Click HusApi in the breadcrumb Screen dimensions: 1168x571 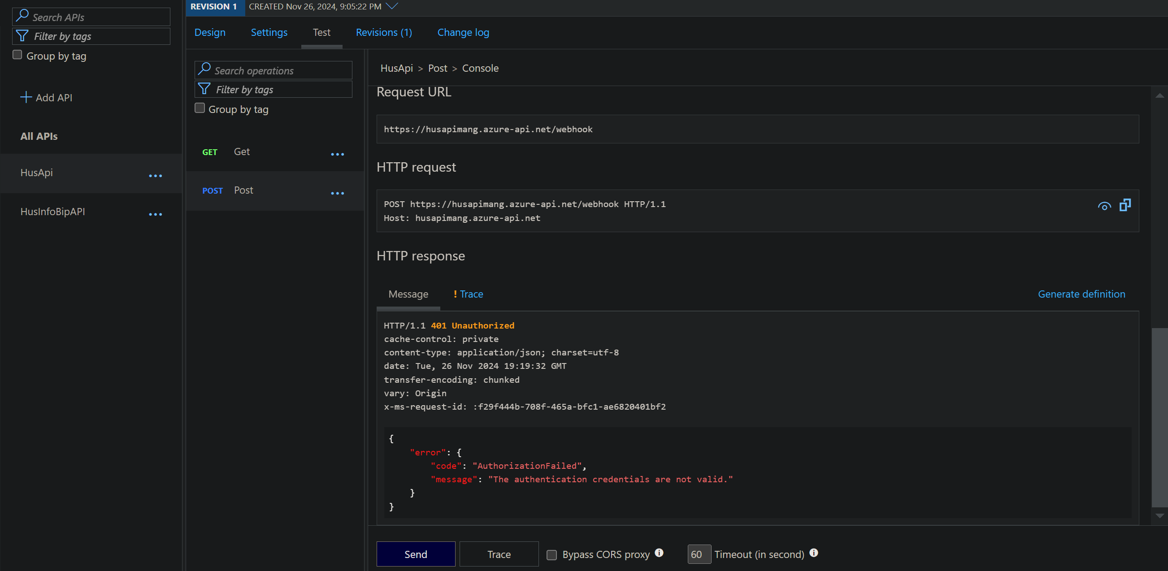point(397,68)
